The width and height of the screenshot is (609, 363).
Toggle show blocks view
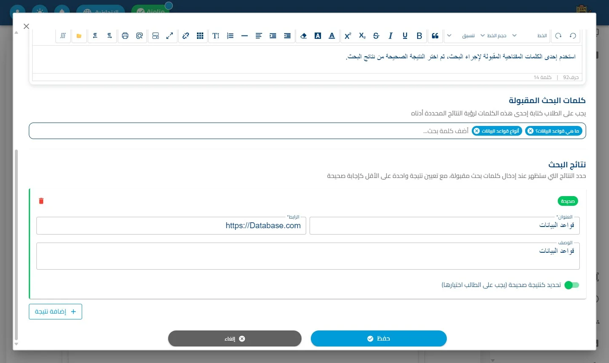[x=155, y=36]
